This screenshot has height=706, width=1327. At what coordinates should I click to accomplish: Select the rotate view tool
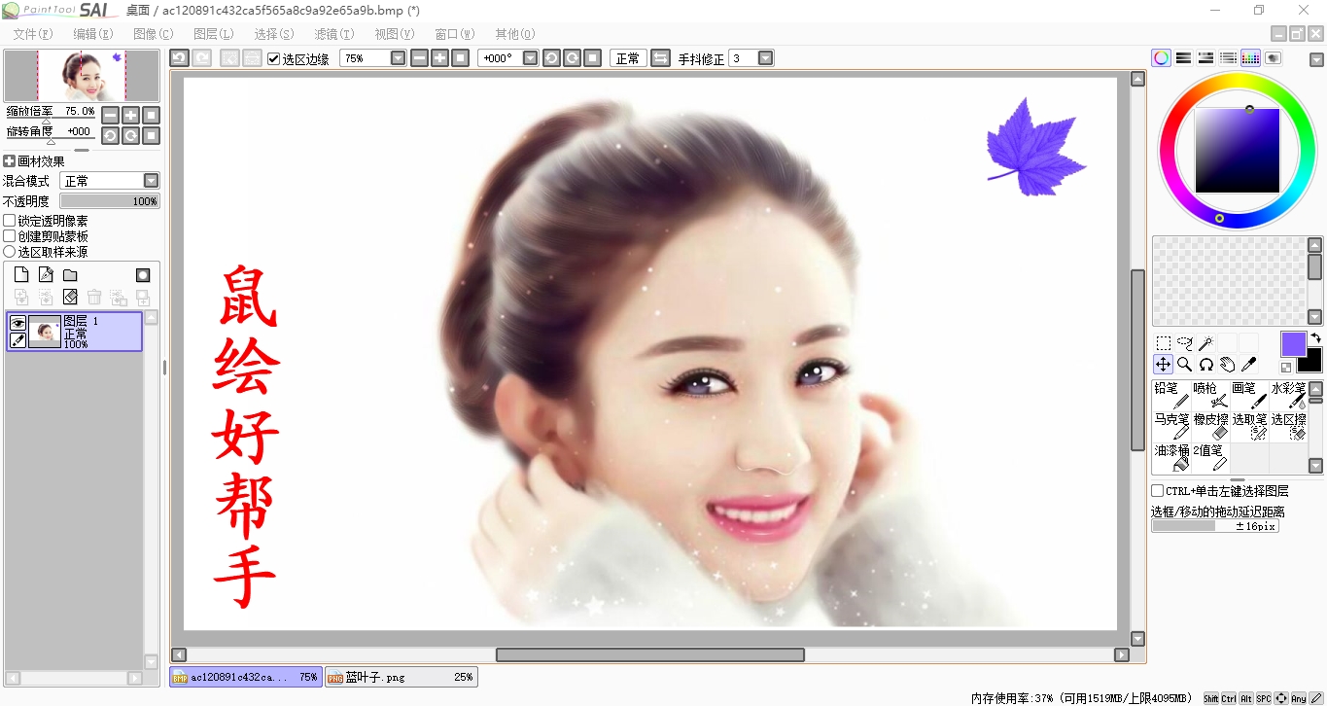tap(1205, 364)
